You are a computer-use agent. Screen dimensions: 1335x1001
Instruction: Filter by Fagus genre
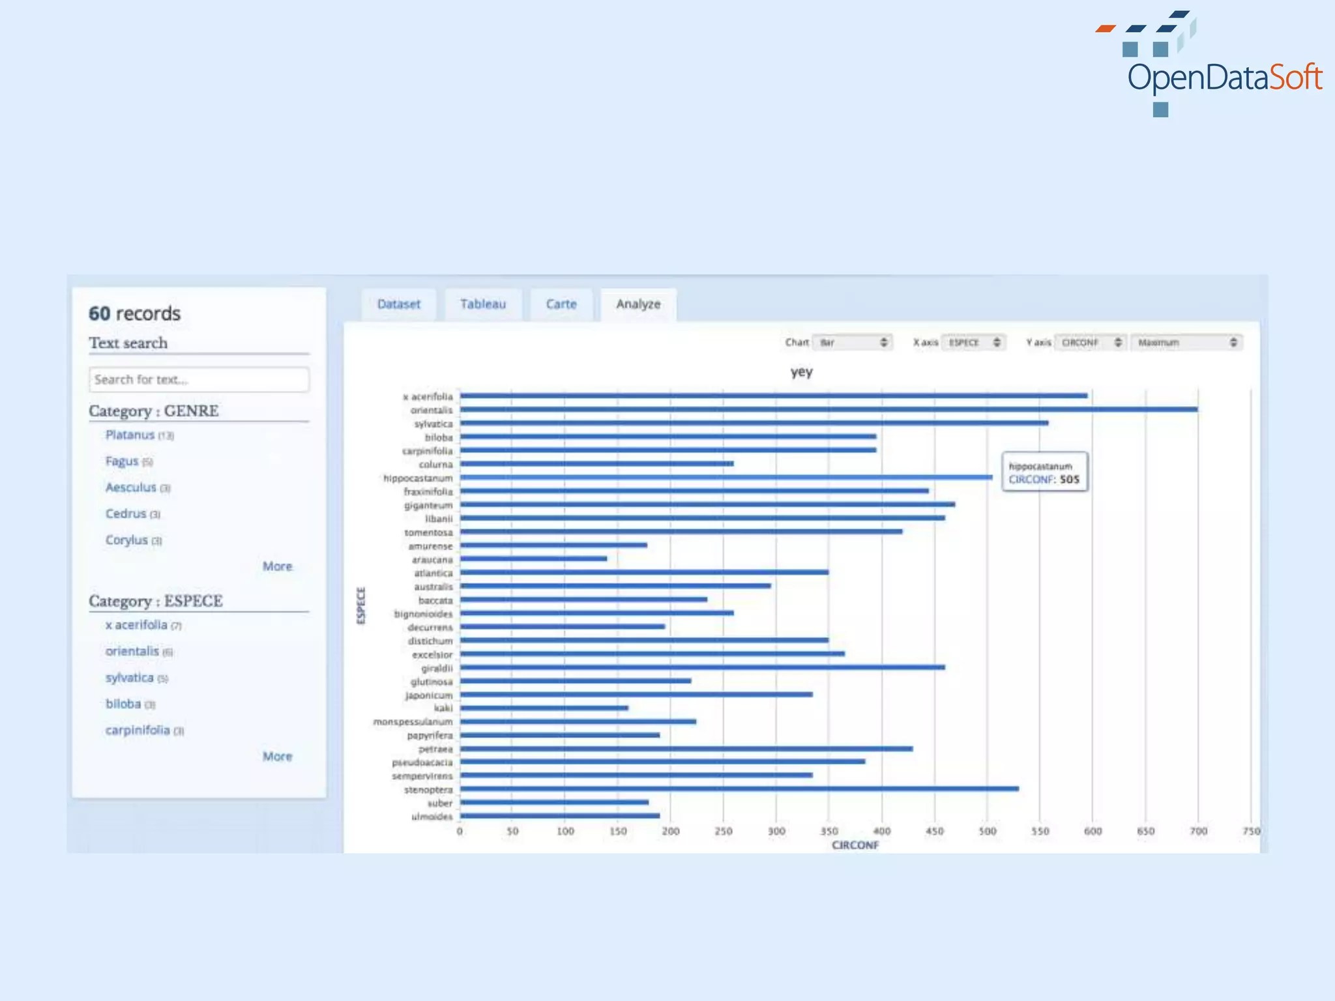122,461
